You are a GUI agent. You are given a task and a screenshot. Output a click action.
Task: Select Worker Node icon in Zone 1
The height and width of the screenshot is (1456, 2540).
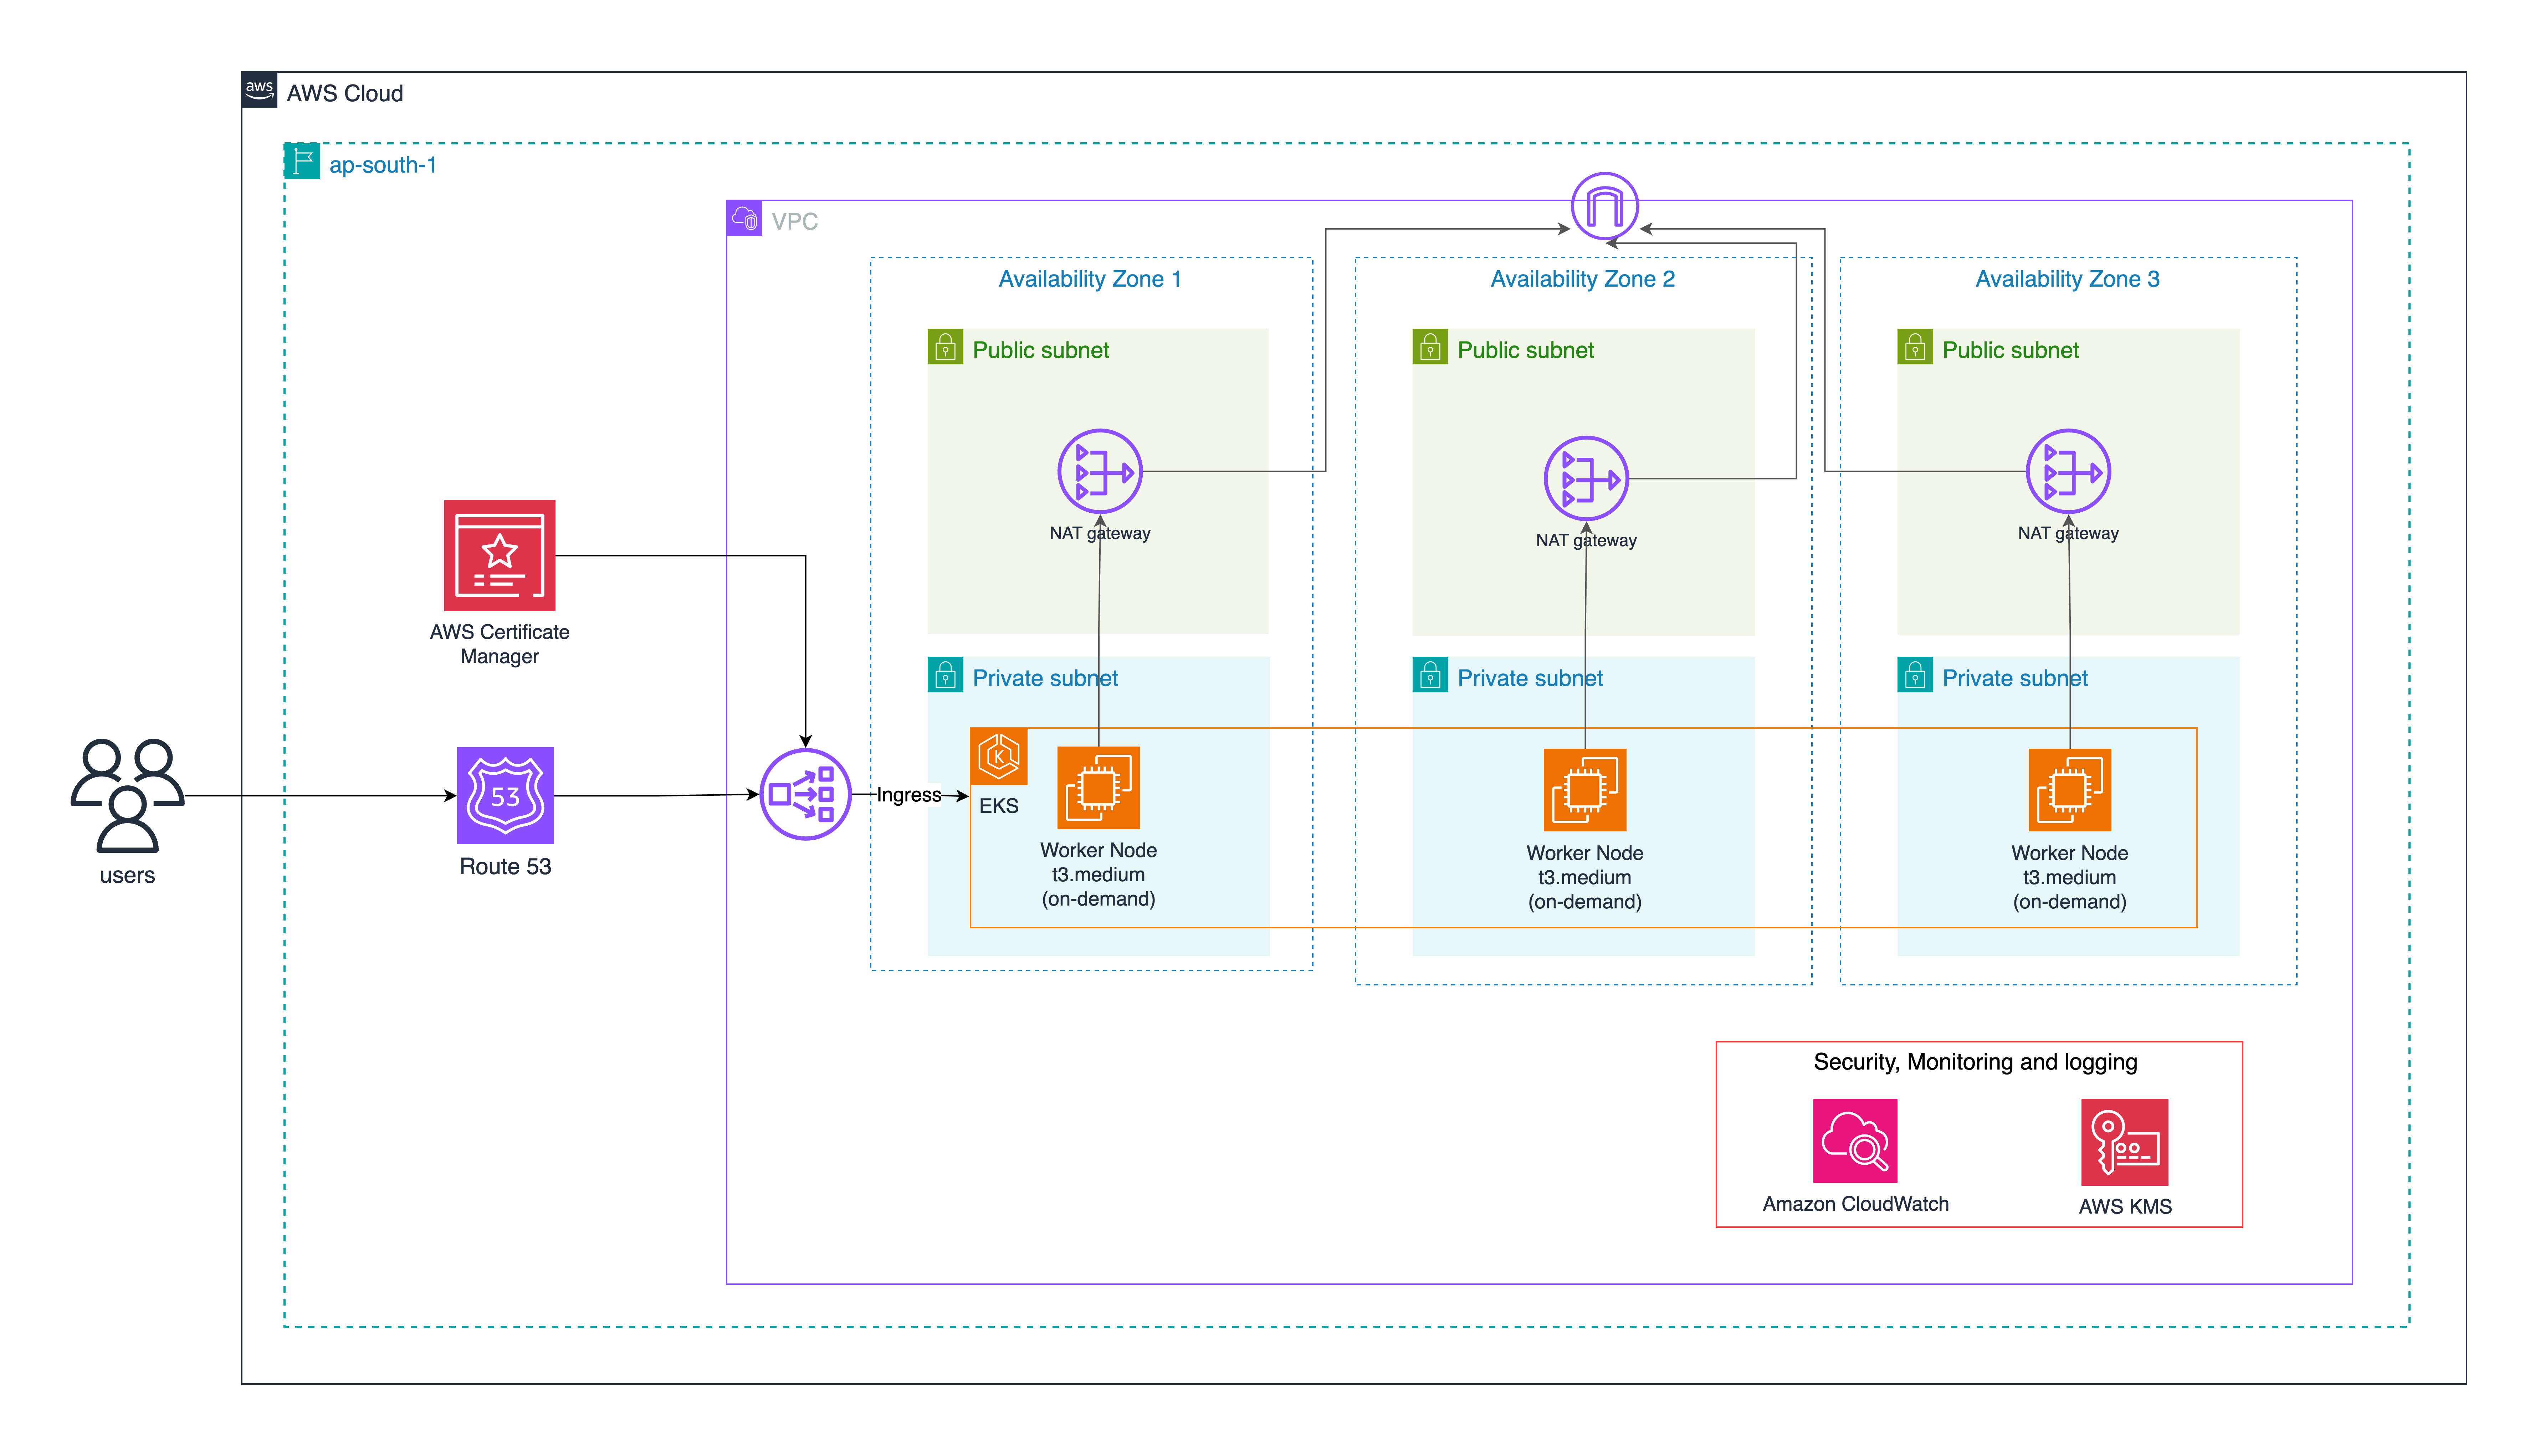point(1098,788)
